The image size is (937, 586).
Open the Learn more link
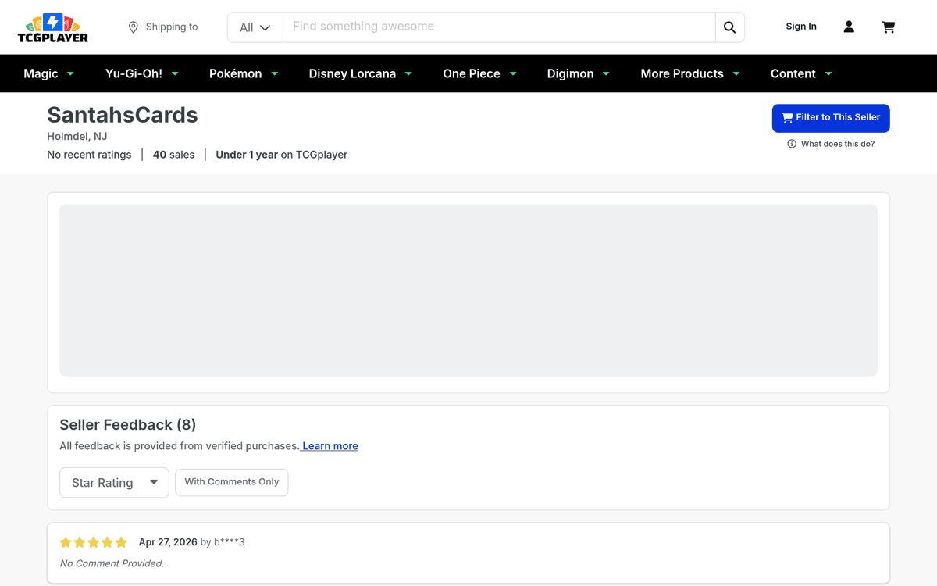click(330, 446)
